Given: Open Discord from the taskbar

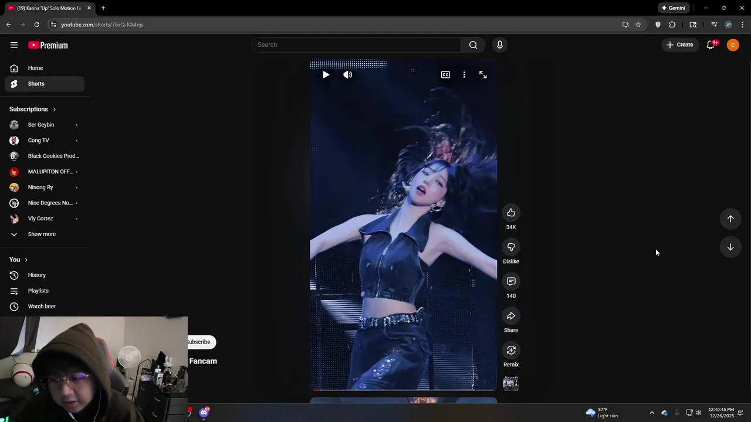Looking at the screenshot, I should coord(204,413).
